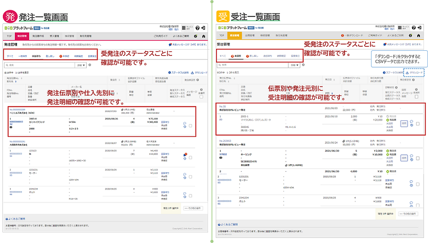Click the home icon in 受注 screen navigation bar
The image size is (428, 243).
419,36
